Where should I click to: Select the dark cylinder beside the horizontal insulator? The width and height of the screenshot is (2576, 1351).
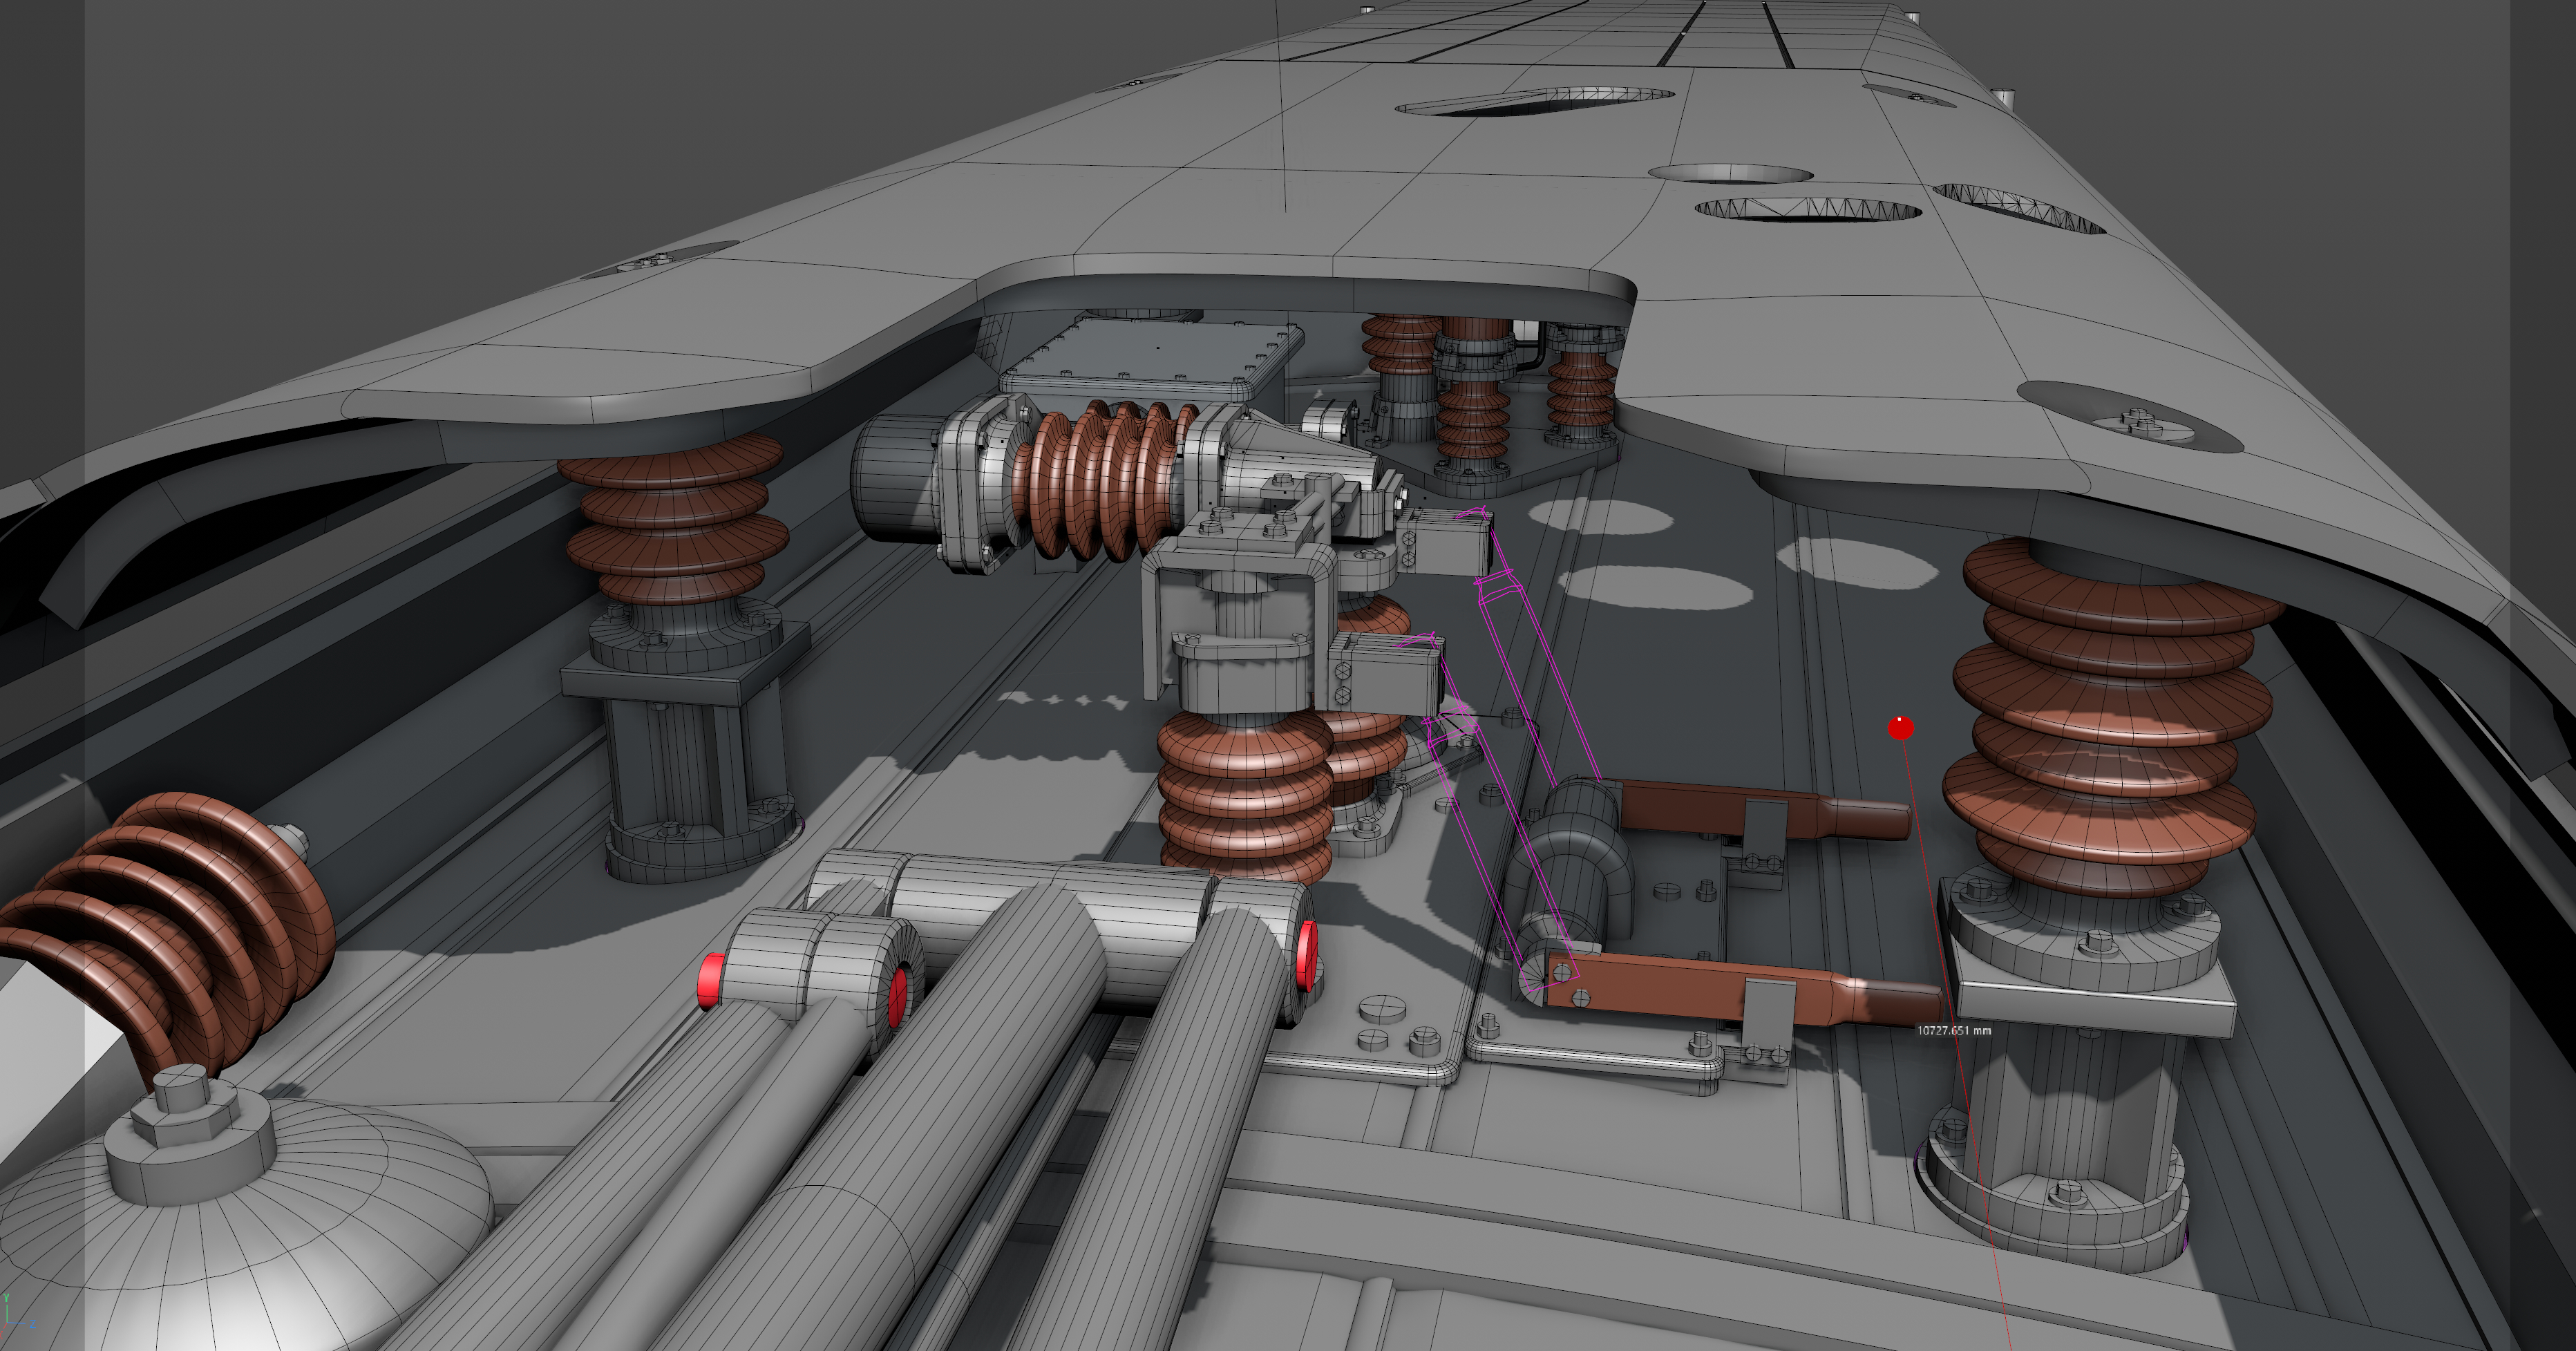(x=893, y=478)
